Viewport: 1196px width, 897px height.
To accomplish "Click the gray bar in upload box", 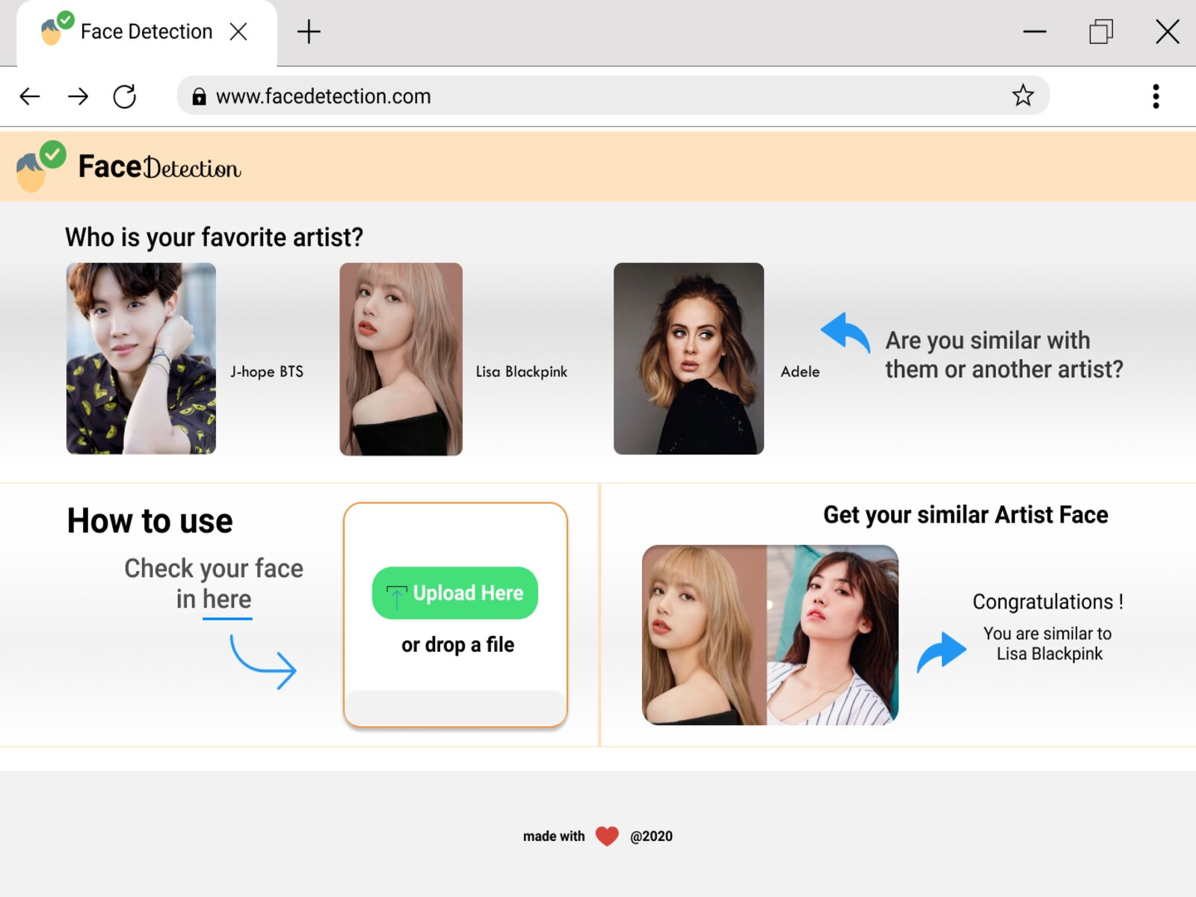I will tap(455, 707).
